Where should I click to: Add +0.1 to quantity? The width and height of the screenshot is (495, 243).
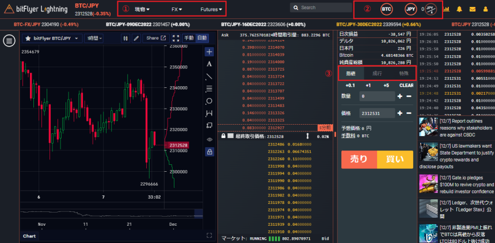coord(350,86)
